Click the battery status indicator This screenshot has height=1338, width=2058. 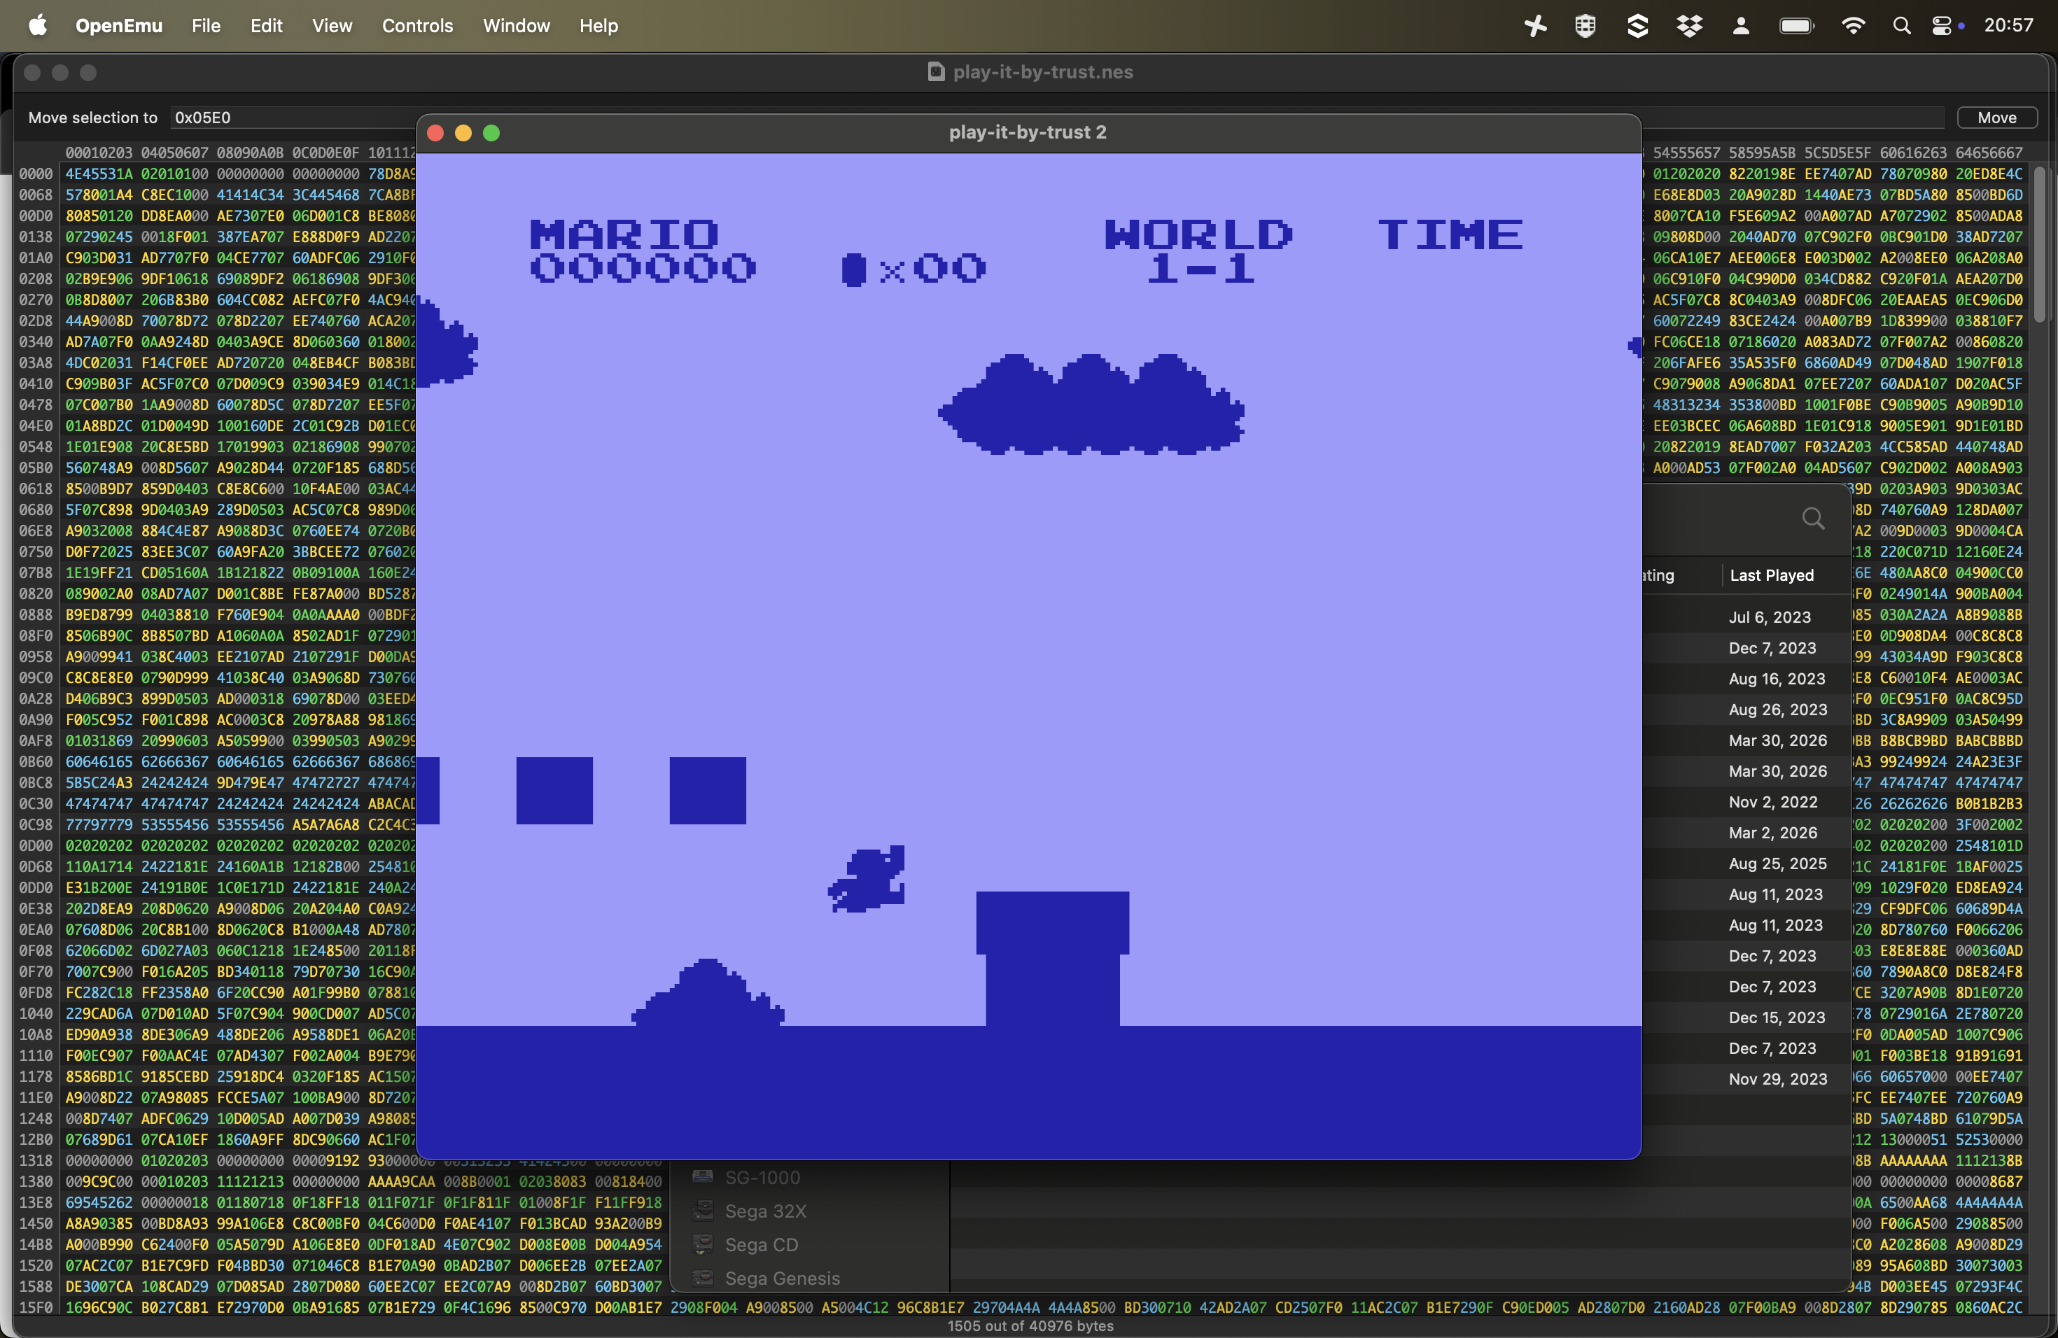(x=1796, y=26)
